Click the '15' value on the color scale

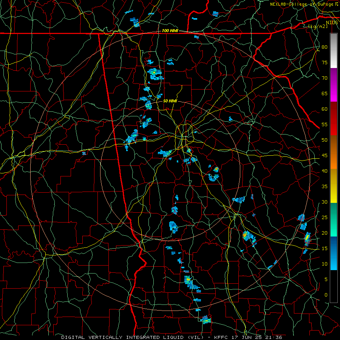[x=325, y=248]
